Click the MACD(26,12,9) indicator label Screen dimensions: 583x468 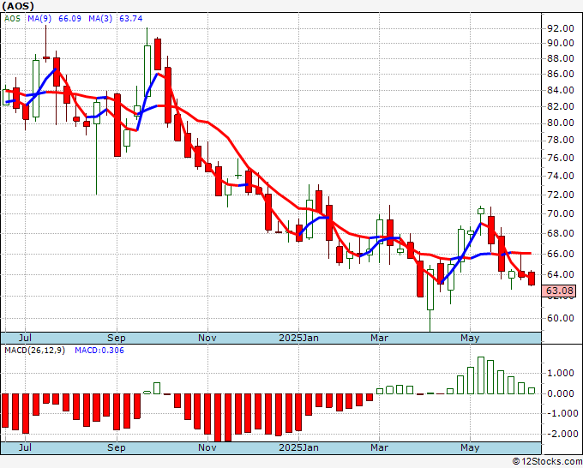pos(34,351)
